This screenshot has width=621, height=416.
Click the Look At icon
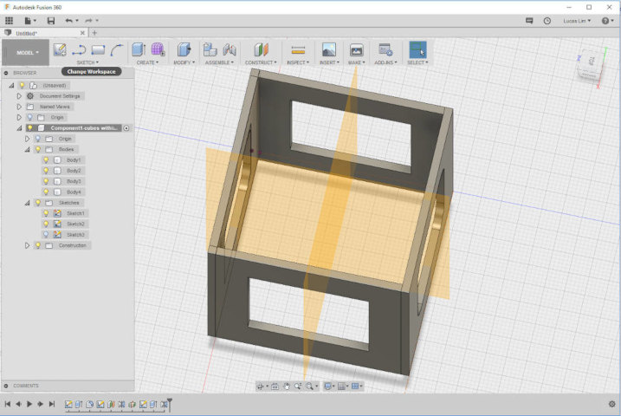tap(275, 387)
